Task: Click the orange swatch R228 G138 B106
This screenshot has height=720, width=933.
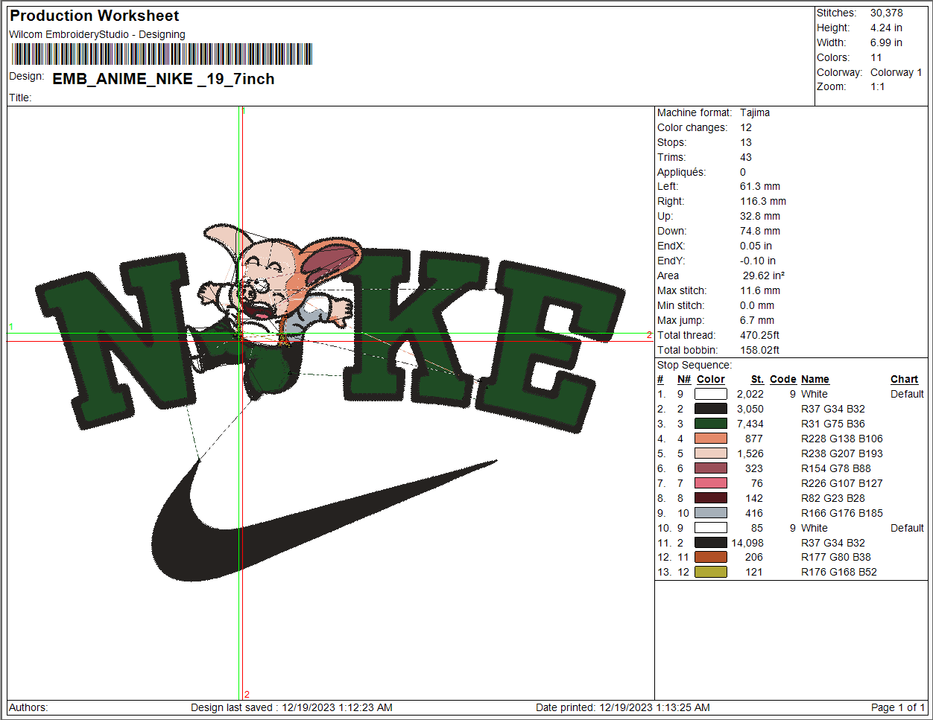Action: click(x=710, y=439)
